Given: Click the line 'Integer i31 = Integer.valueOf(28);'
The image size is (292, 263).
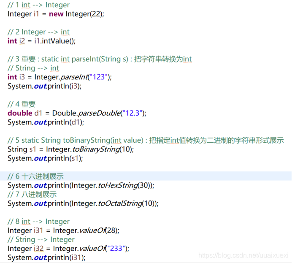Looking at the screenshot, I should [63, 230].
